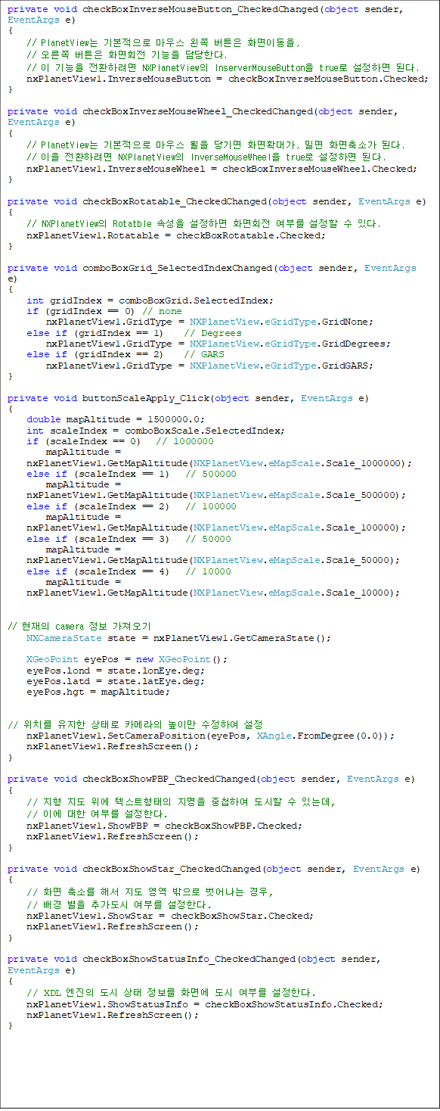Viewport: 440px width, 1111px height.
Task: Click the GetMapAltitude Scale_1000000 line
Action: [219, 462]
